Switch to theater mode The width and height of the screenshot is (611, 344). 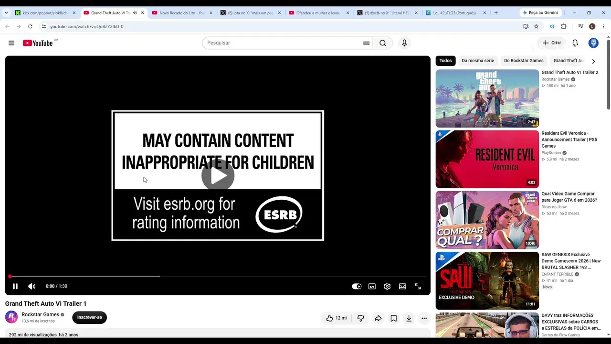click(402, 286)
